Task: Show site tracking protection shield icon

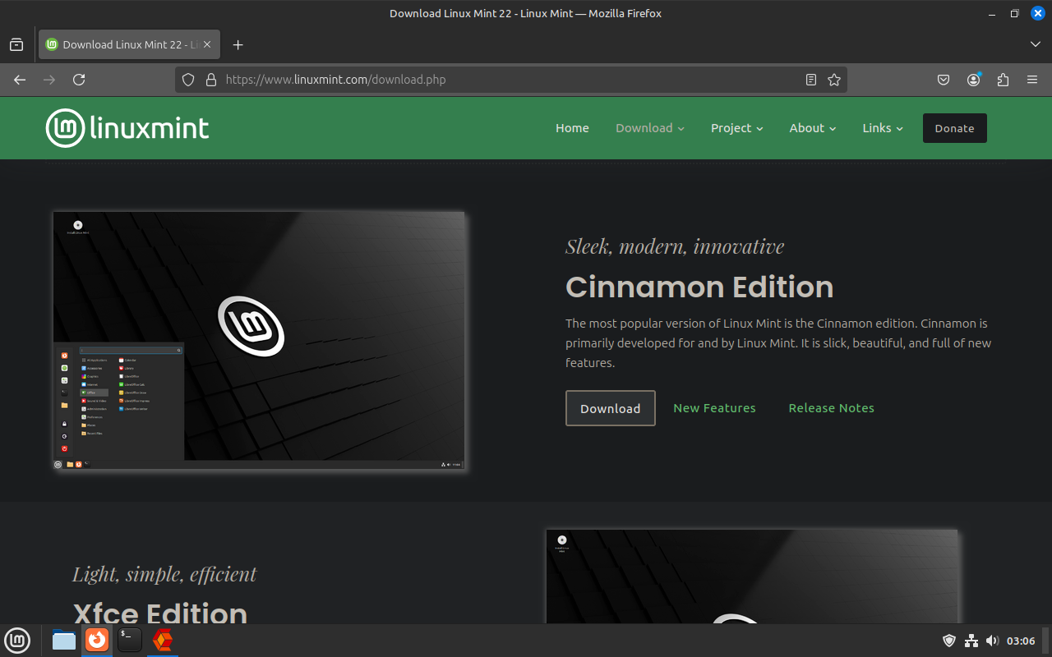Action: (188, 80)
